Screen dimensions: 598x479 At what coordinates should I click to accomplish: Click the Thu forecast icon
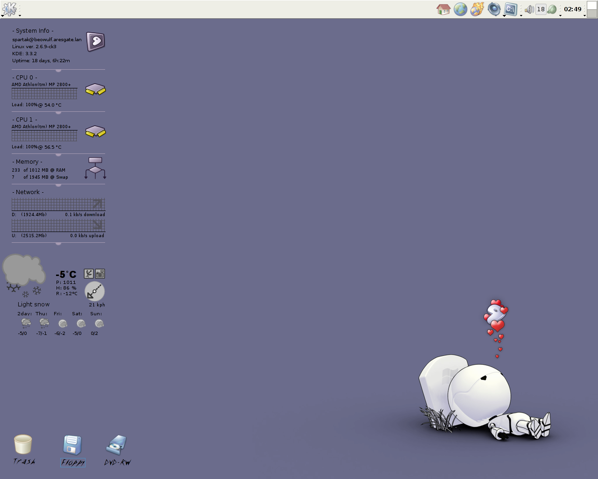click(44, 323)
